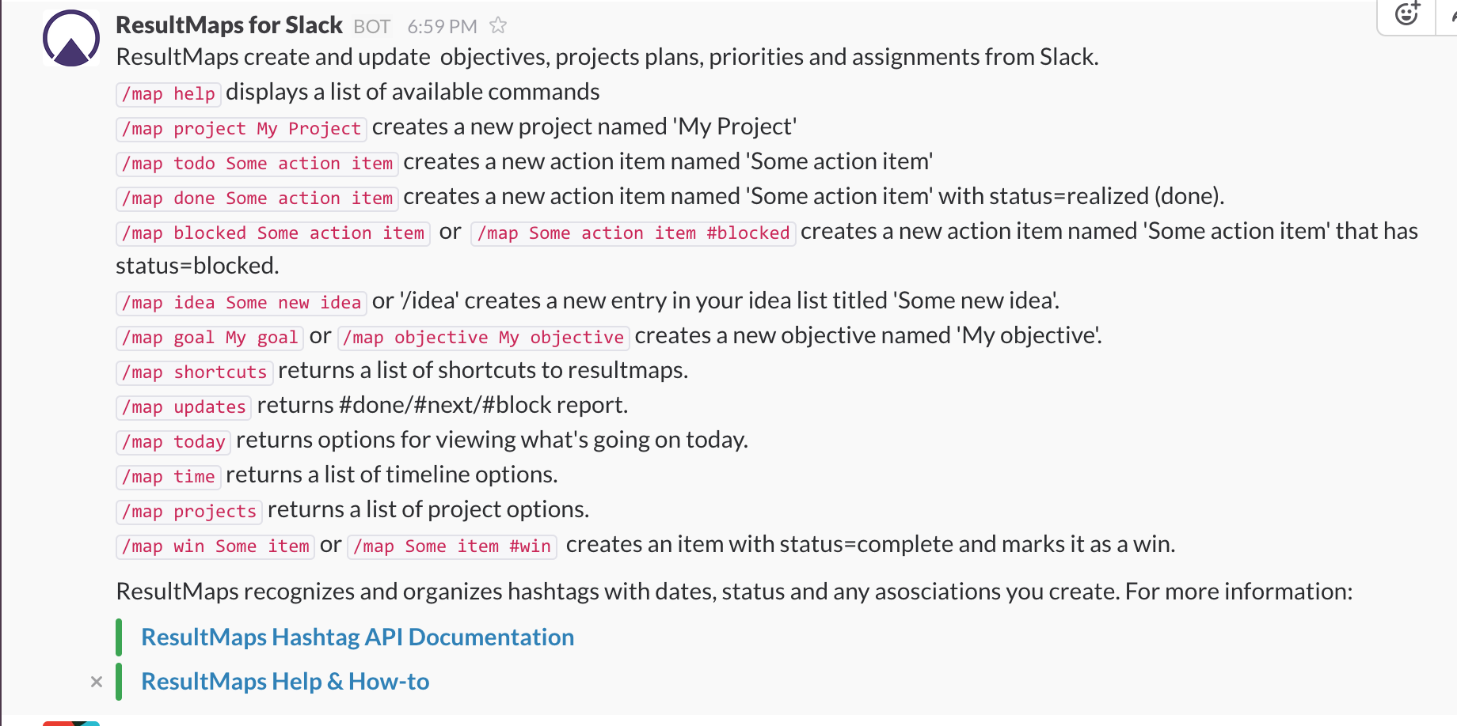Click the '/map Some item #win' snippet
Screen dimensions: 1457x726
tap(452, 546)
